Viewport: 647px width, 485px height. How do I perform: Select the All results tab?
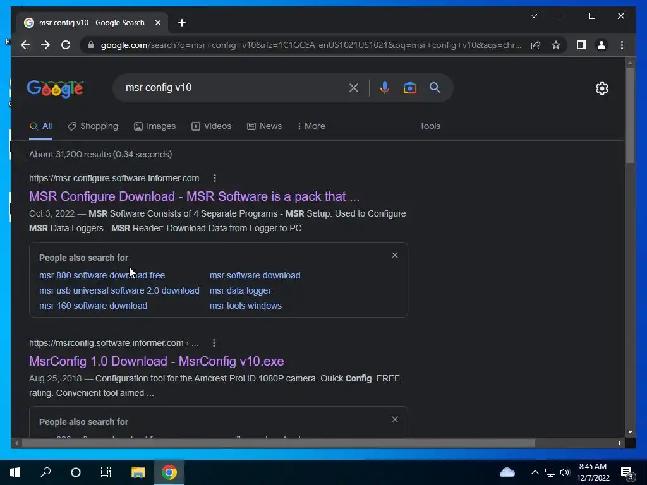tap(40, 126)
